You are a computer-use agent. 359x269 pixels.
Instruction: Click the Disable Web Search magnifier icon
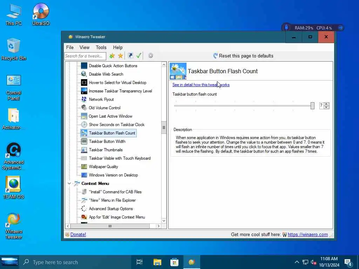(84, 74)
